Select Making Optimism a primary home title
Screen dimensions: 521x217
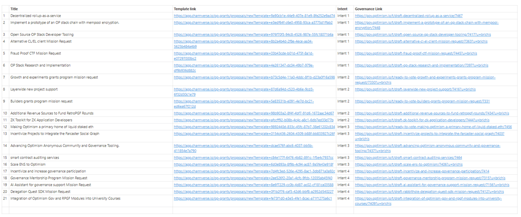point(52,127)
